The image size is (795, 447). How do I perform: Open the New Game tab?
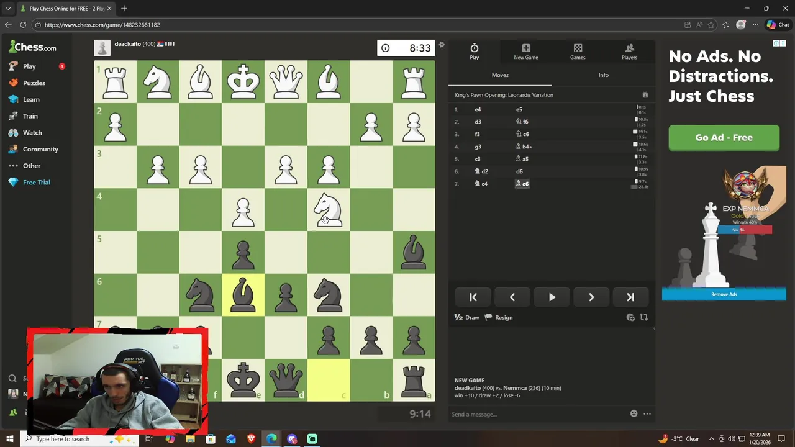[526, 52]
